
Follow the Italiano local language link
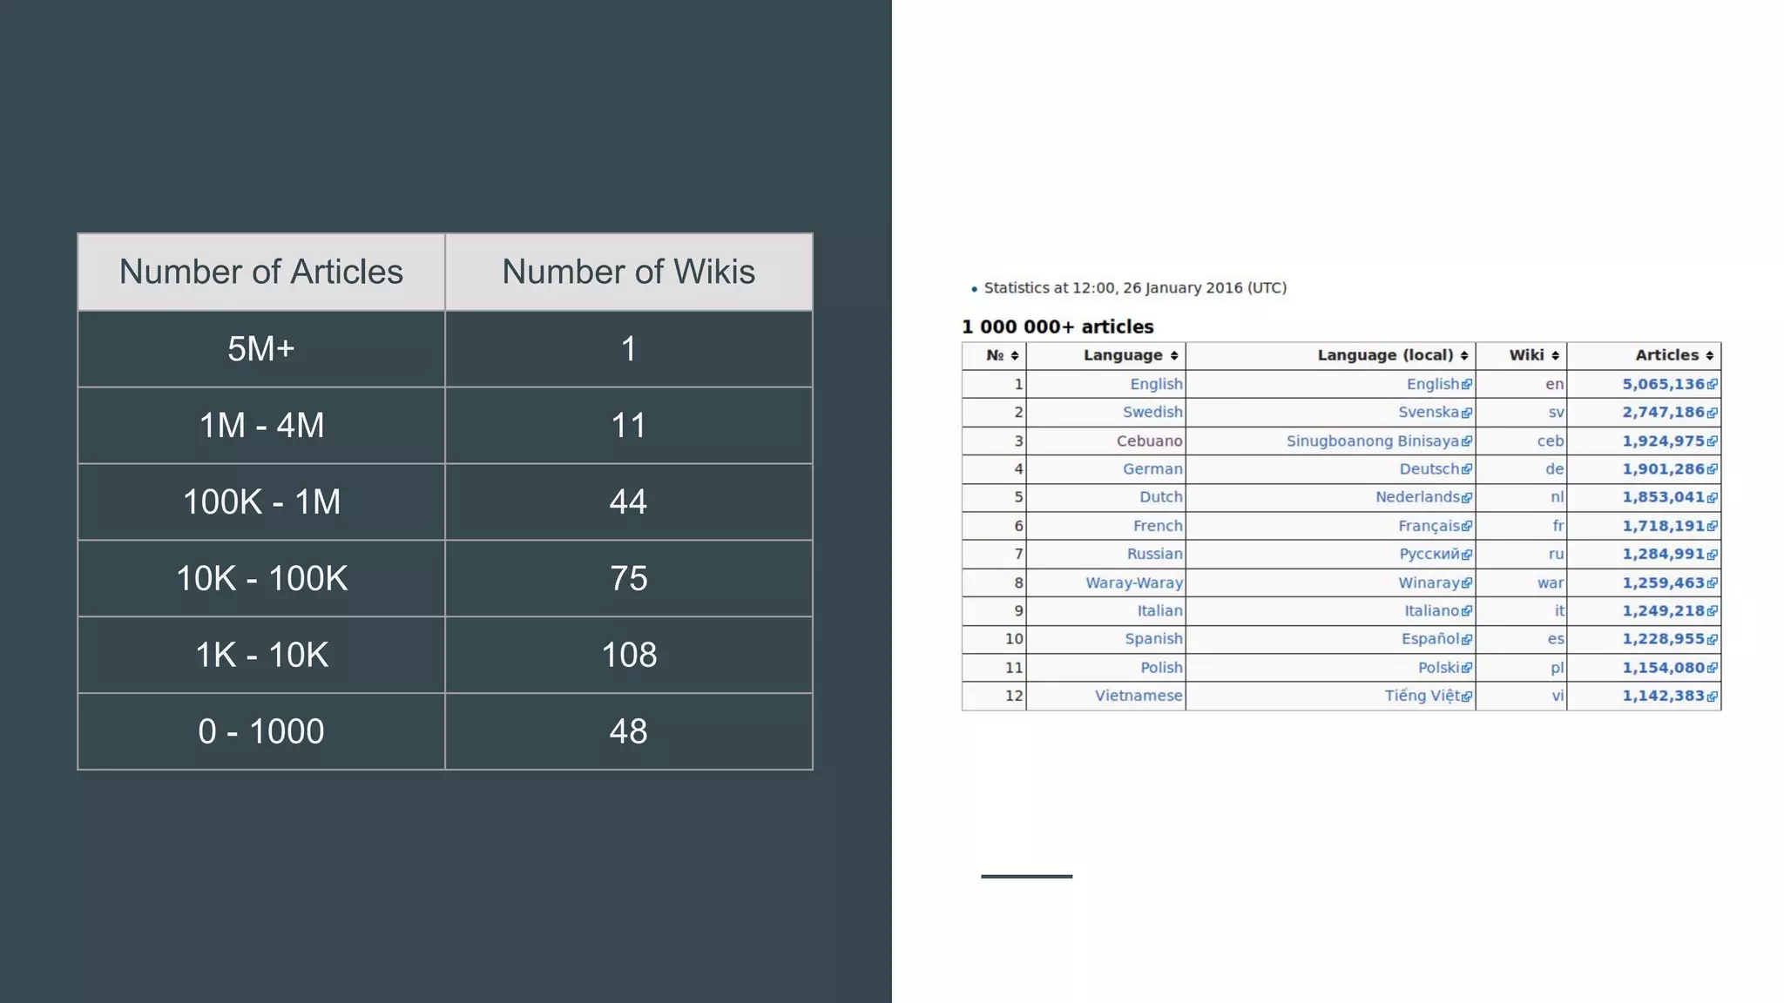pos(1431,610)
